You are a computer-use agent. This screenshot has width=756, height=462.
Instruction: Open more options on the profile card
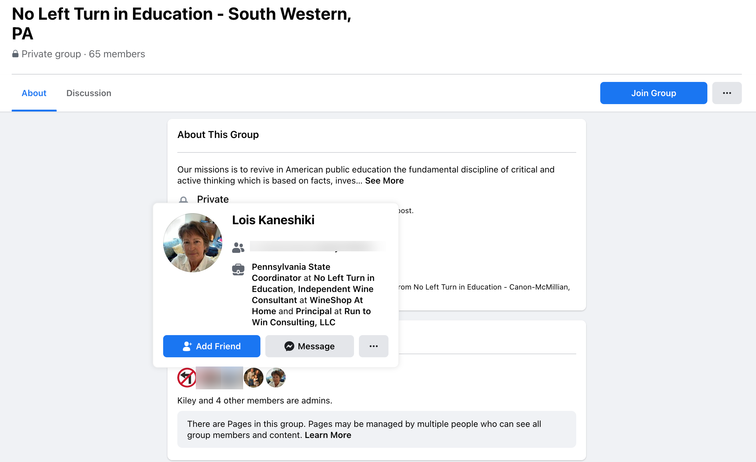pos(373,346)
